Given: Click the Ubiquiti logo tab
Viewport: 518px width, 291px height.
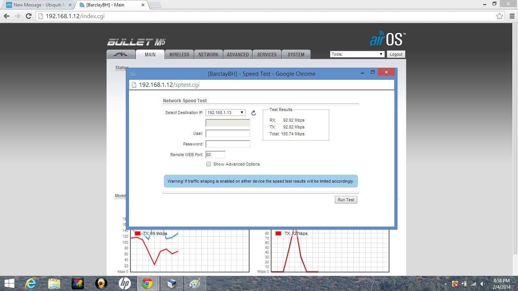Looking at the screenshot, I should tap(121, 55).
